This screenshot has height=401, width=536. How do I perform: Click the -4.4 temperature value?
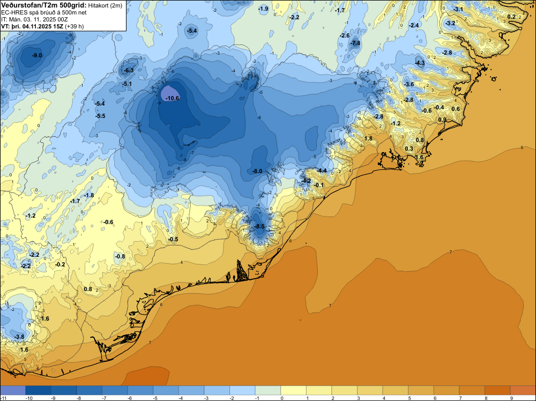coord(322,170)
